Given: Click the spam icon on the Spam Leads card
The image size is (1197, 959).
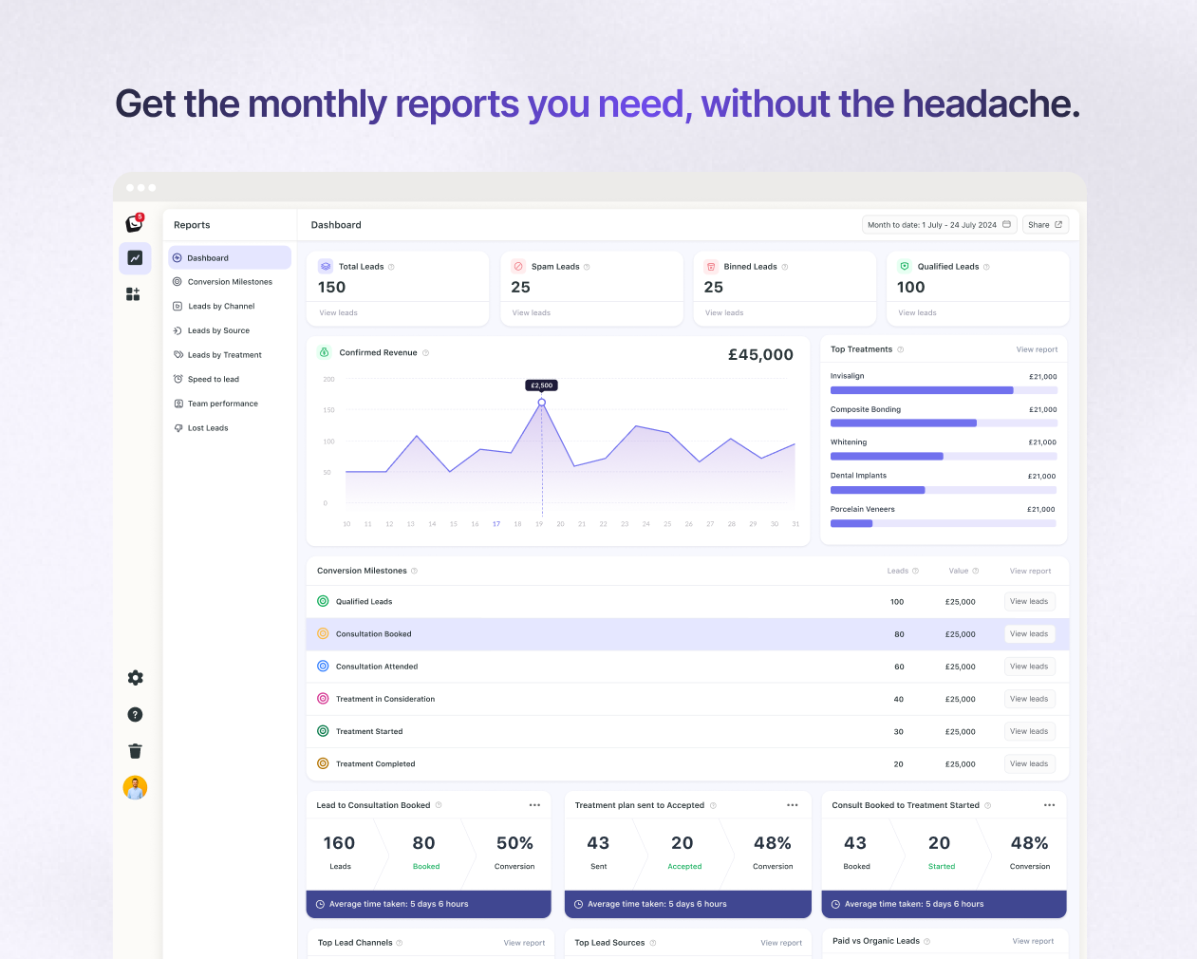Looking at the screenshot, I should click(x=518, y=267).
